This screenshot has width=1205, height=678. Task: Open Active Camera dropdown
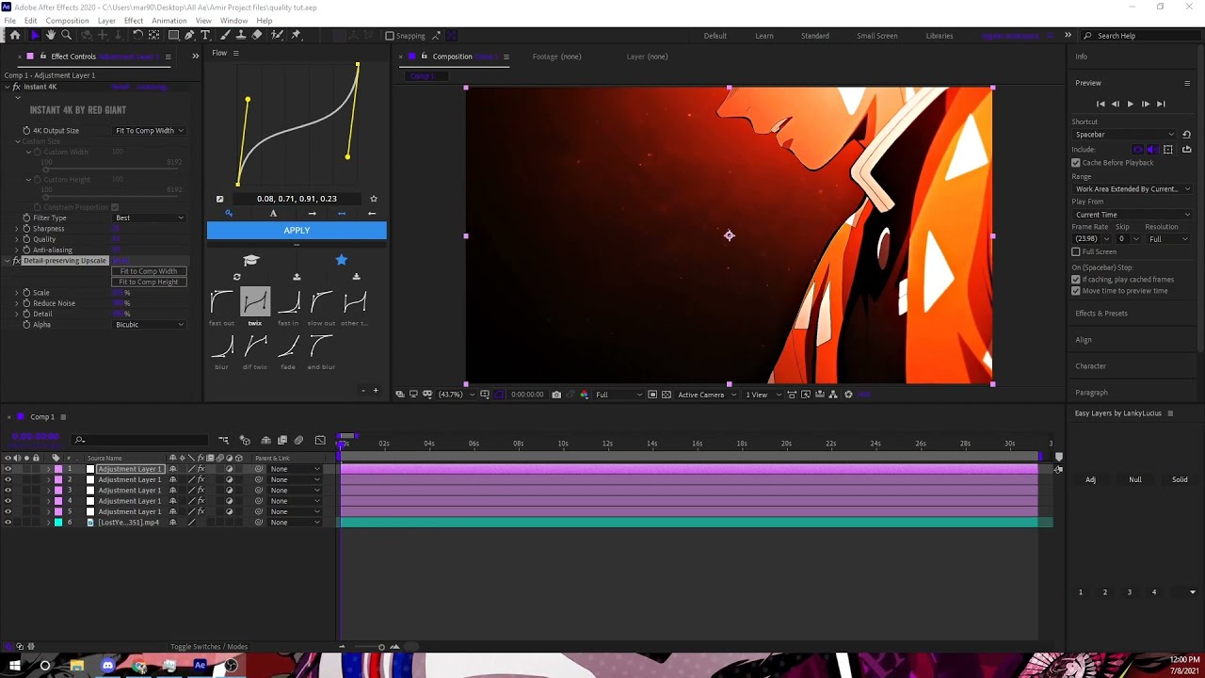[708, 395]
